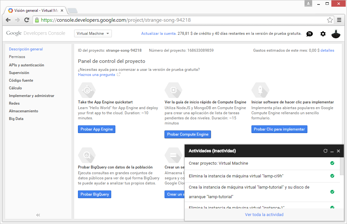Click the Actualizar la cuenta link
This screenshot has height=224, width=347.
[159, 34]
